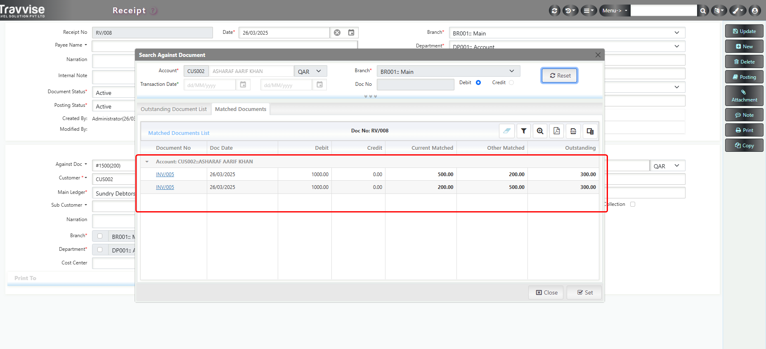The height and width of the screenshot is (349, 766).
Task: Click the Update button
Action: (744, 31)
